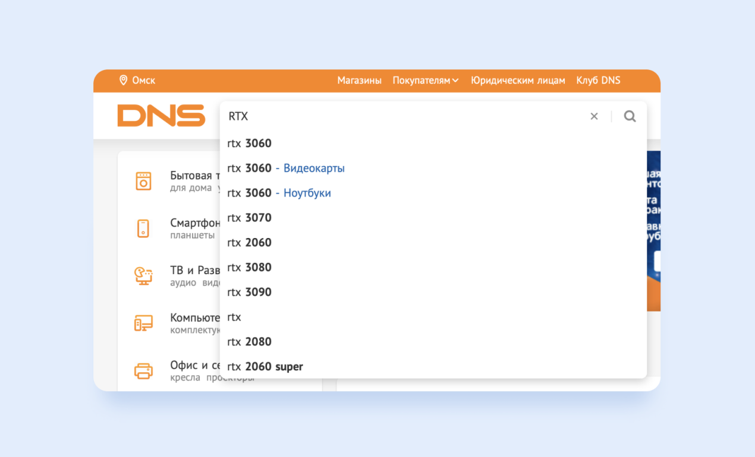
Task: Open the office printer category icon
Action: pyautogui.click(x=143, y=371)
